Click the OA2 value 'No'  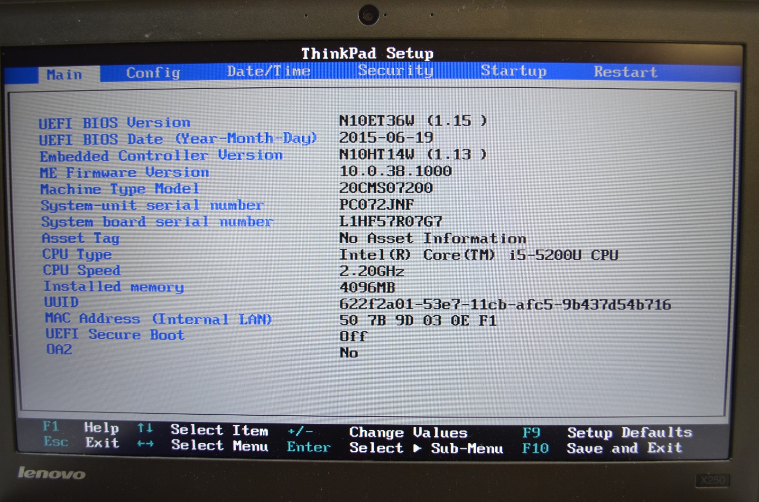point(349,353)
